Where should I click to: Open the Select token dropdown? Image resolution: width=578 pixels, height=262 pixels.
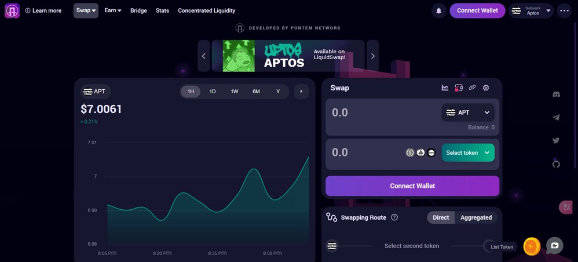468,152
